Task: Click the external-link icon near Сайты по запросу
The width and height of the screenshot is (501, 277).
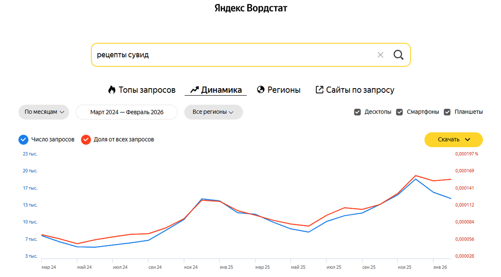Action: point(319,89)
